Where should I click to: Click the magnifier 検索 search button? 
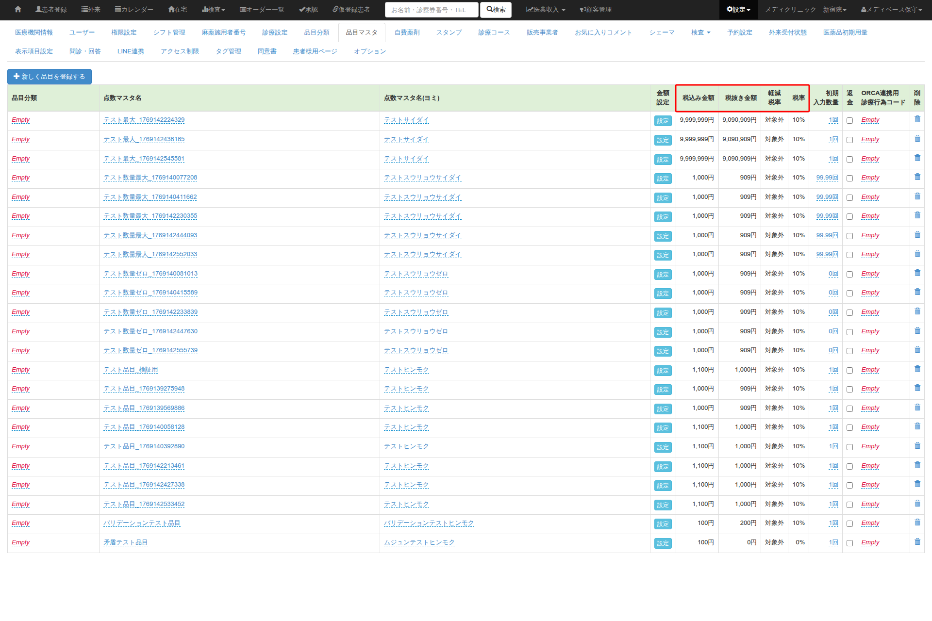496,9
